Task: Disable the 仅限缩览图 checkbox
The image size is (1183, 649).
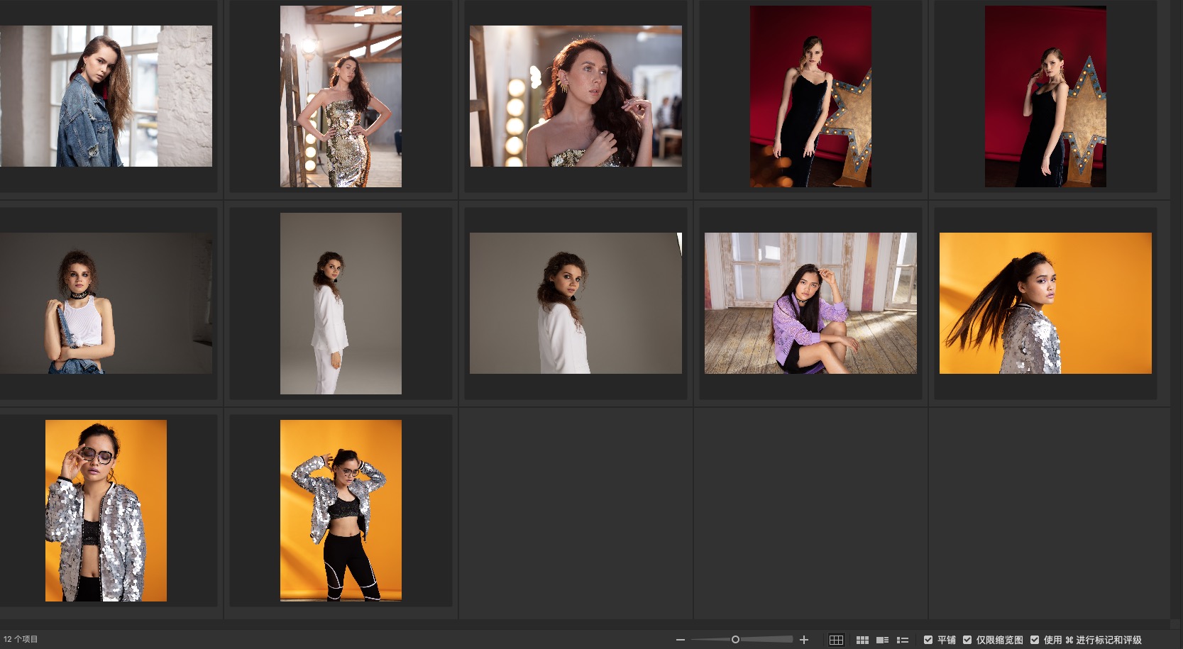Action: [967, 640]
